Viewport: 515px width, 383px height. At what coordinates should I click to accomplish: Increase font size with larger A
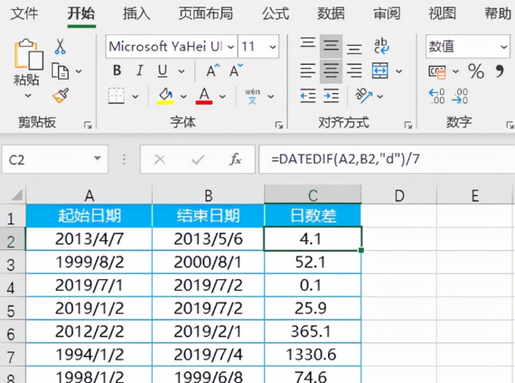click(x=213, y=71)
